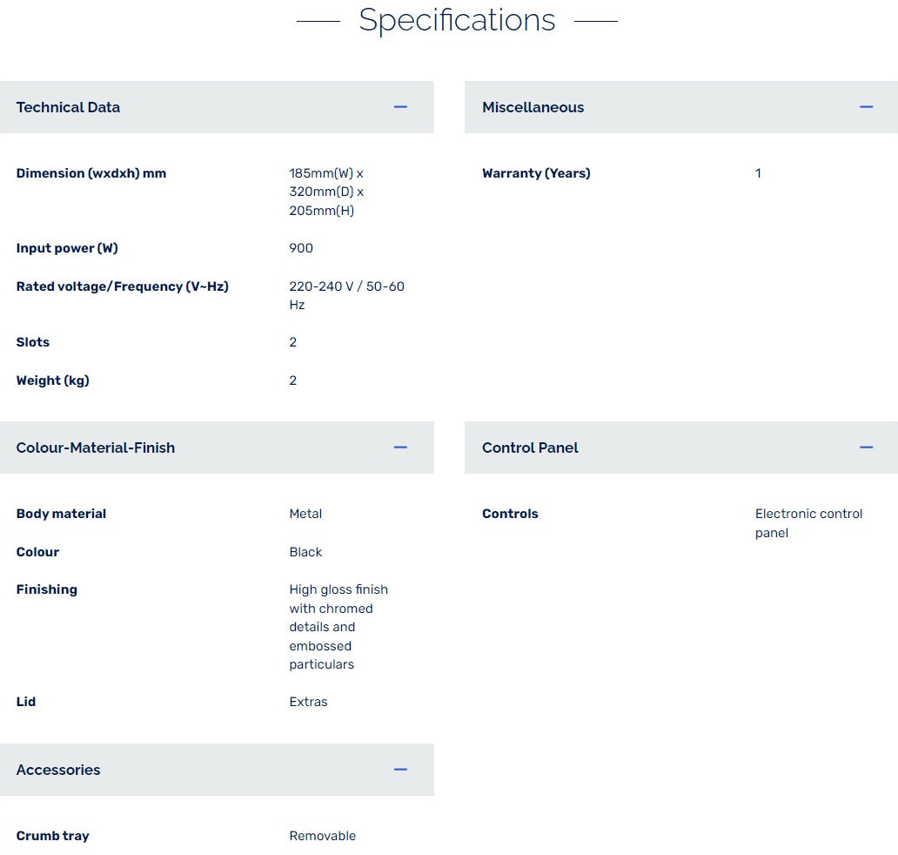898x855 pixels.
Task: Click the minus icon in Technical Data header
Action: (400, 107)
